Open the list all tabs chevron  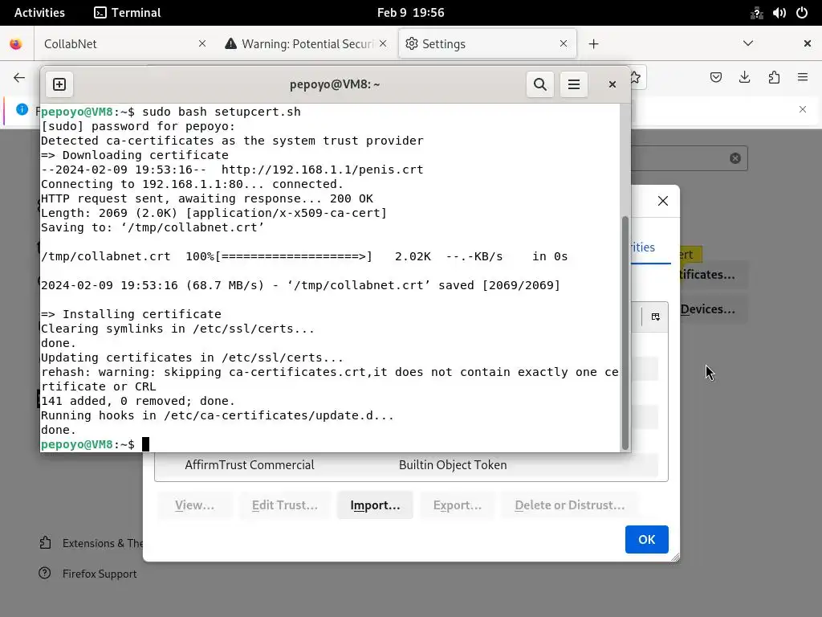coord(748,43)
